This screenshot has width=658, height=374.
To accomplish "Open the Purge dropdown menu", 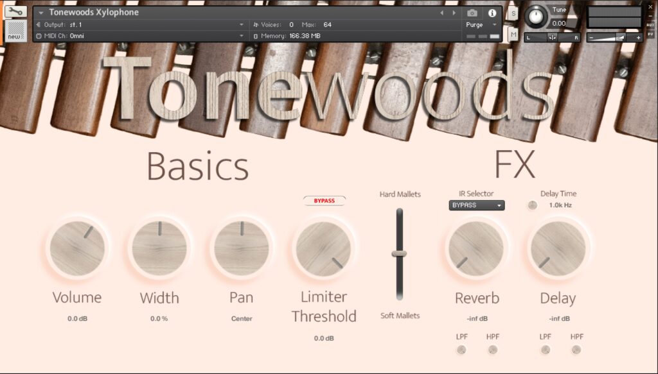I will point(482,24).
